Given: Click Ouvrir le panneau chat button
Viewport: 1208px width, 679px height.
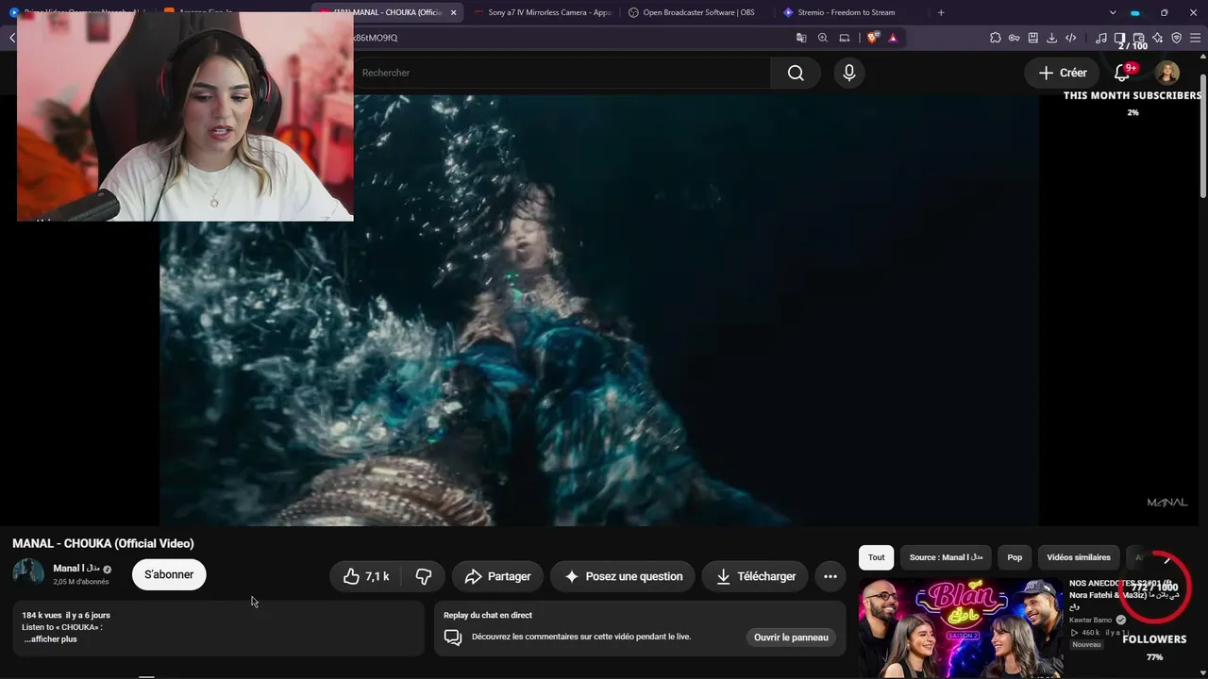Looking at the screenshot, I should [x=791, y=638].
